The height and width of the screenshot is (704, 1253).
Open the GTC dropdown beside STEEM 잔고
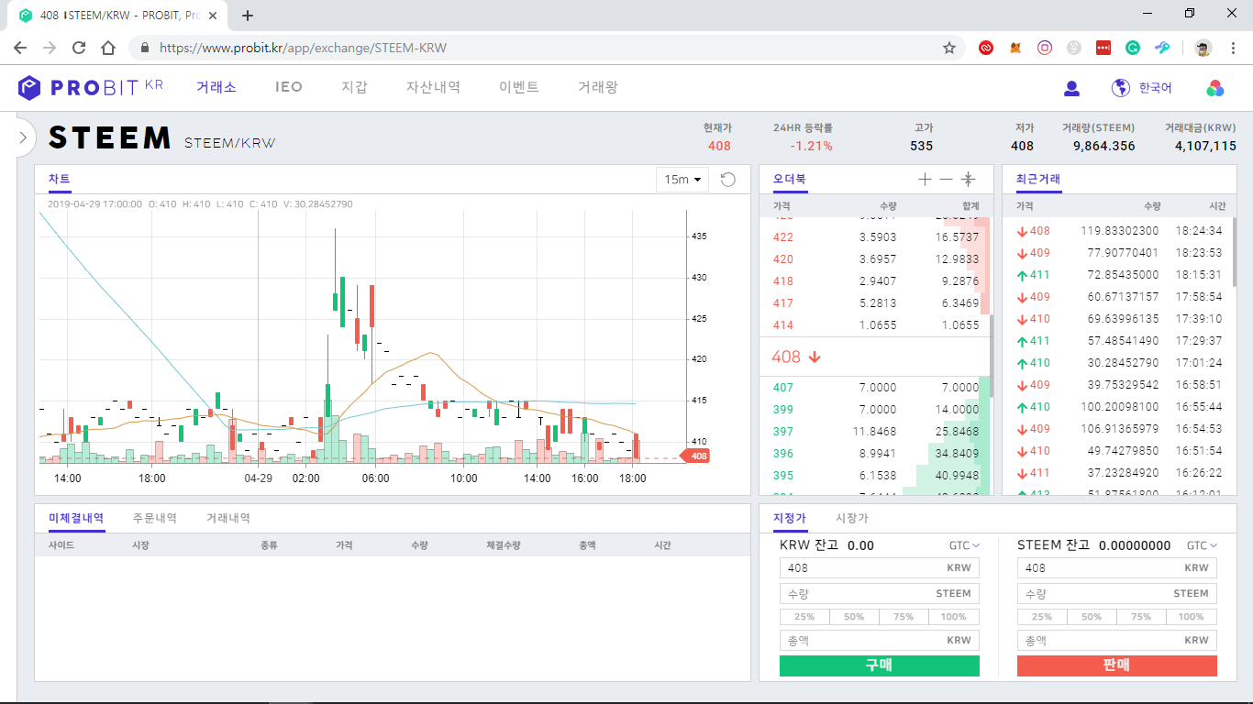(1202, 545)
